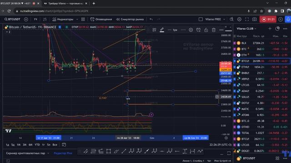Open chart settings gear in top toolbar
The width and height of the screenshot is (291, 163).
click(239, 19)
